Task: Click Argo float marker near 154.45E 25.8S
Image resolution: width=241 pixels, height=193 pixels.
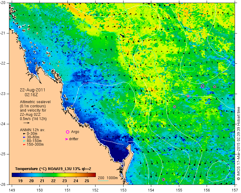Action: pyautogui.click(x=163, y=179)
